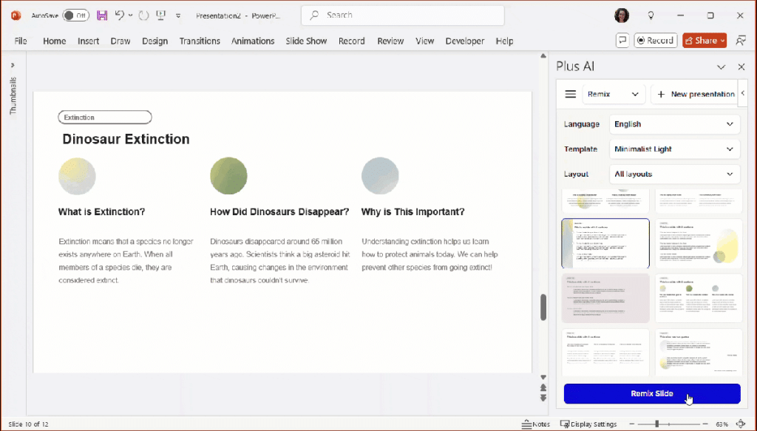Image resolution: width=757 pixels, height=431 pixels.
Task: Switch to the Design tab
Action: [x=155, y=41]
